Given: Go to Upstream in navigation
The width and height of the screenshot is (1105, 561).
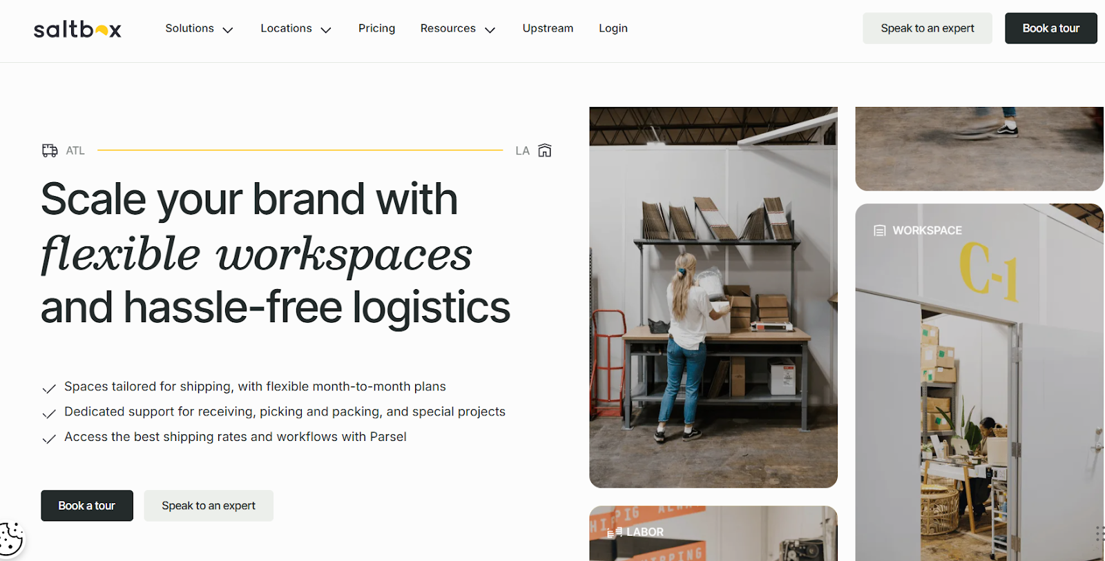Looking at the screenshot, I should [x=548, y=28].
